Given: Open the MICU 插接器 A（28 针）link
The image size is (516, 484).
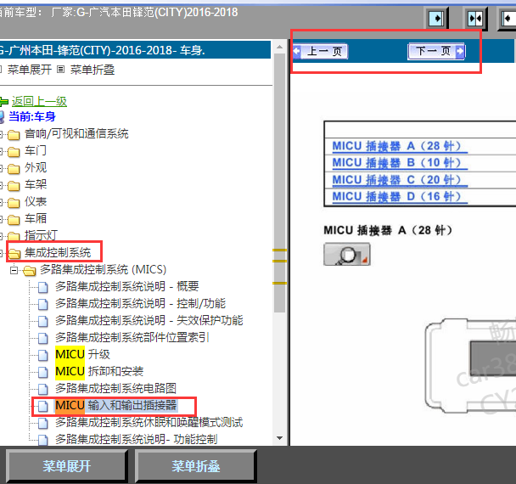Looking at the screenshot, I should click(x=400, y=146).
